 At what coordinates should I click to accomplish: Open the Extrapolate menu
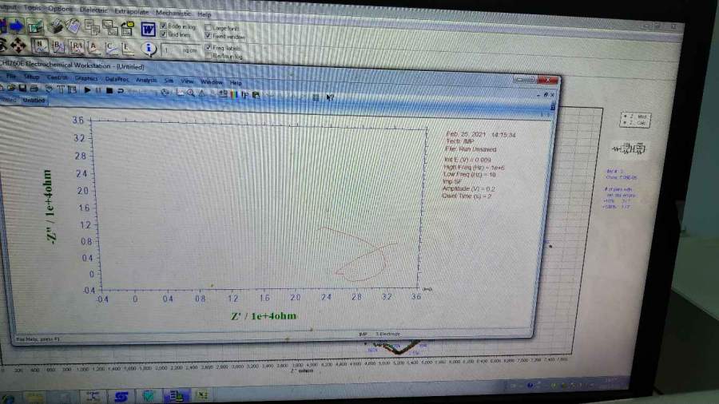click(x=132, y=11)
